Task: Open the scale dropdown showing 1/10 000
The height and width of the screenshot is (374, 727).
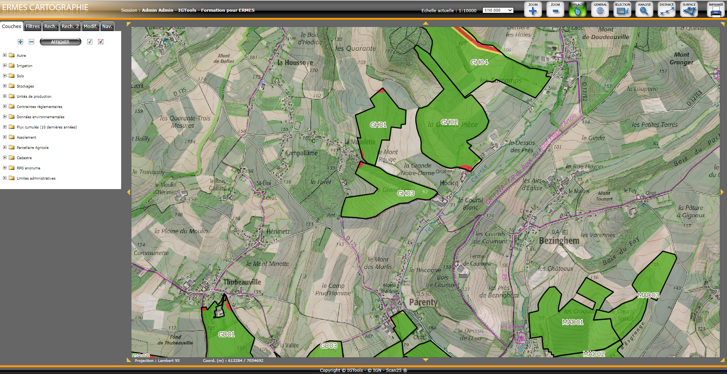Action: point(498,11)
